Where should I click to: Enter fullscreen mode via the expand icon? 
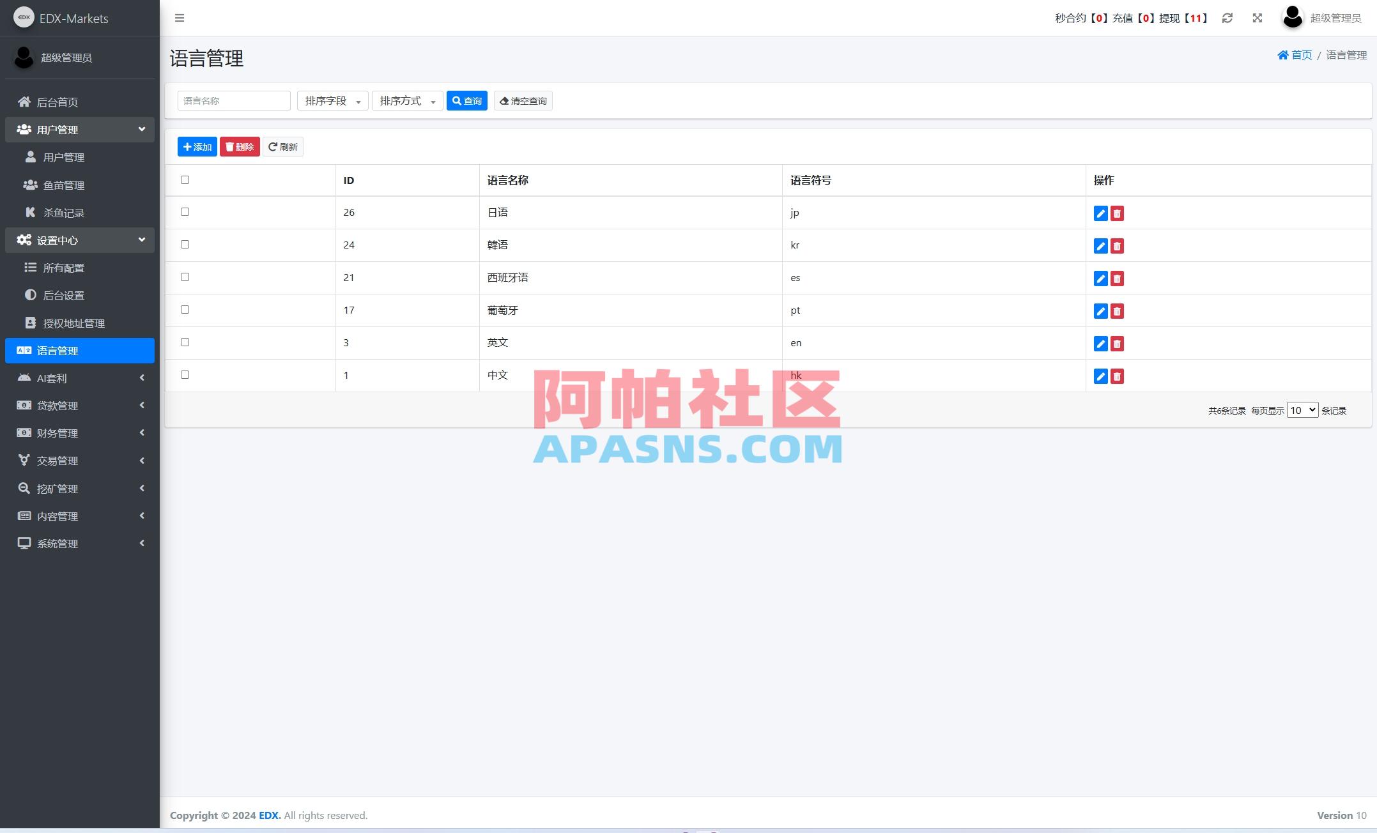point(1257,18)
